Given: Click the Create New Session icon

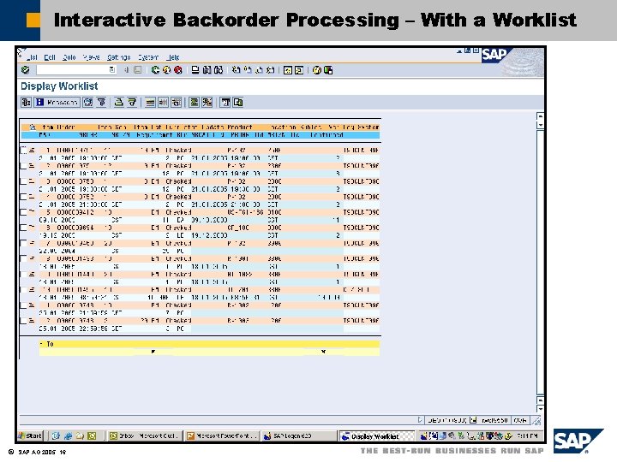Looking at the screenshot, I should pos(288,70).
